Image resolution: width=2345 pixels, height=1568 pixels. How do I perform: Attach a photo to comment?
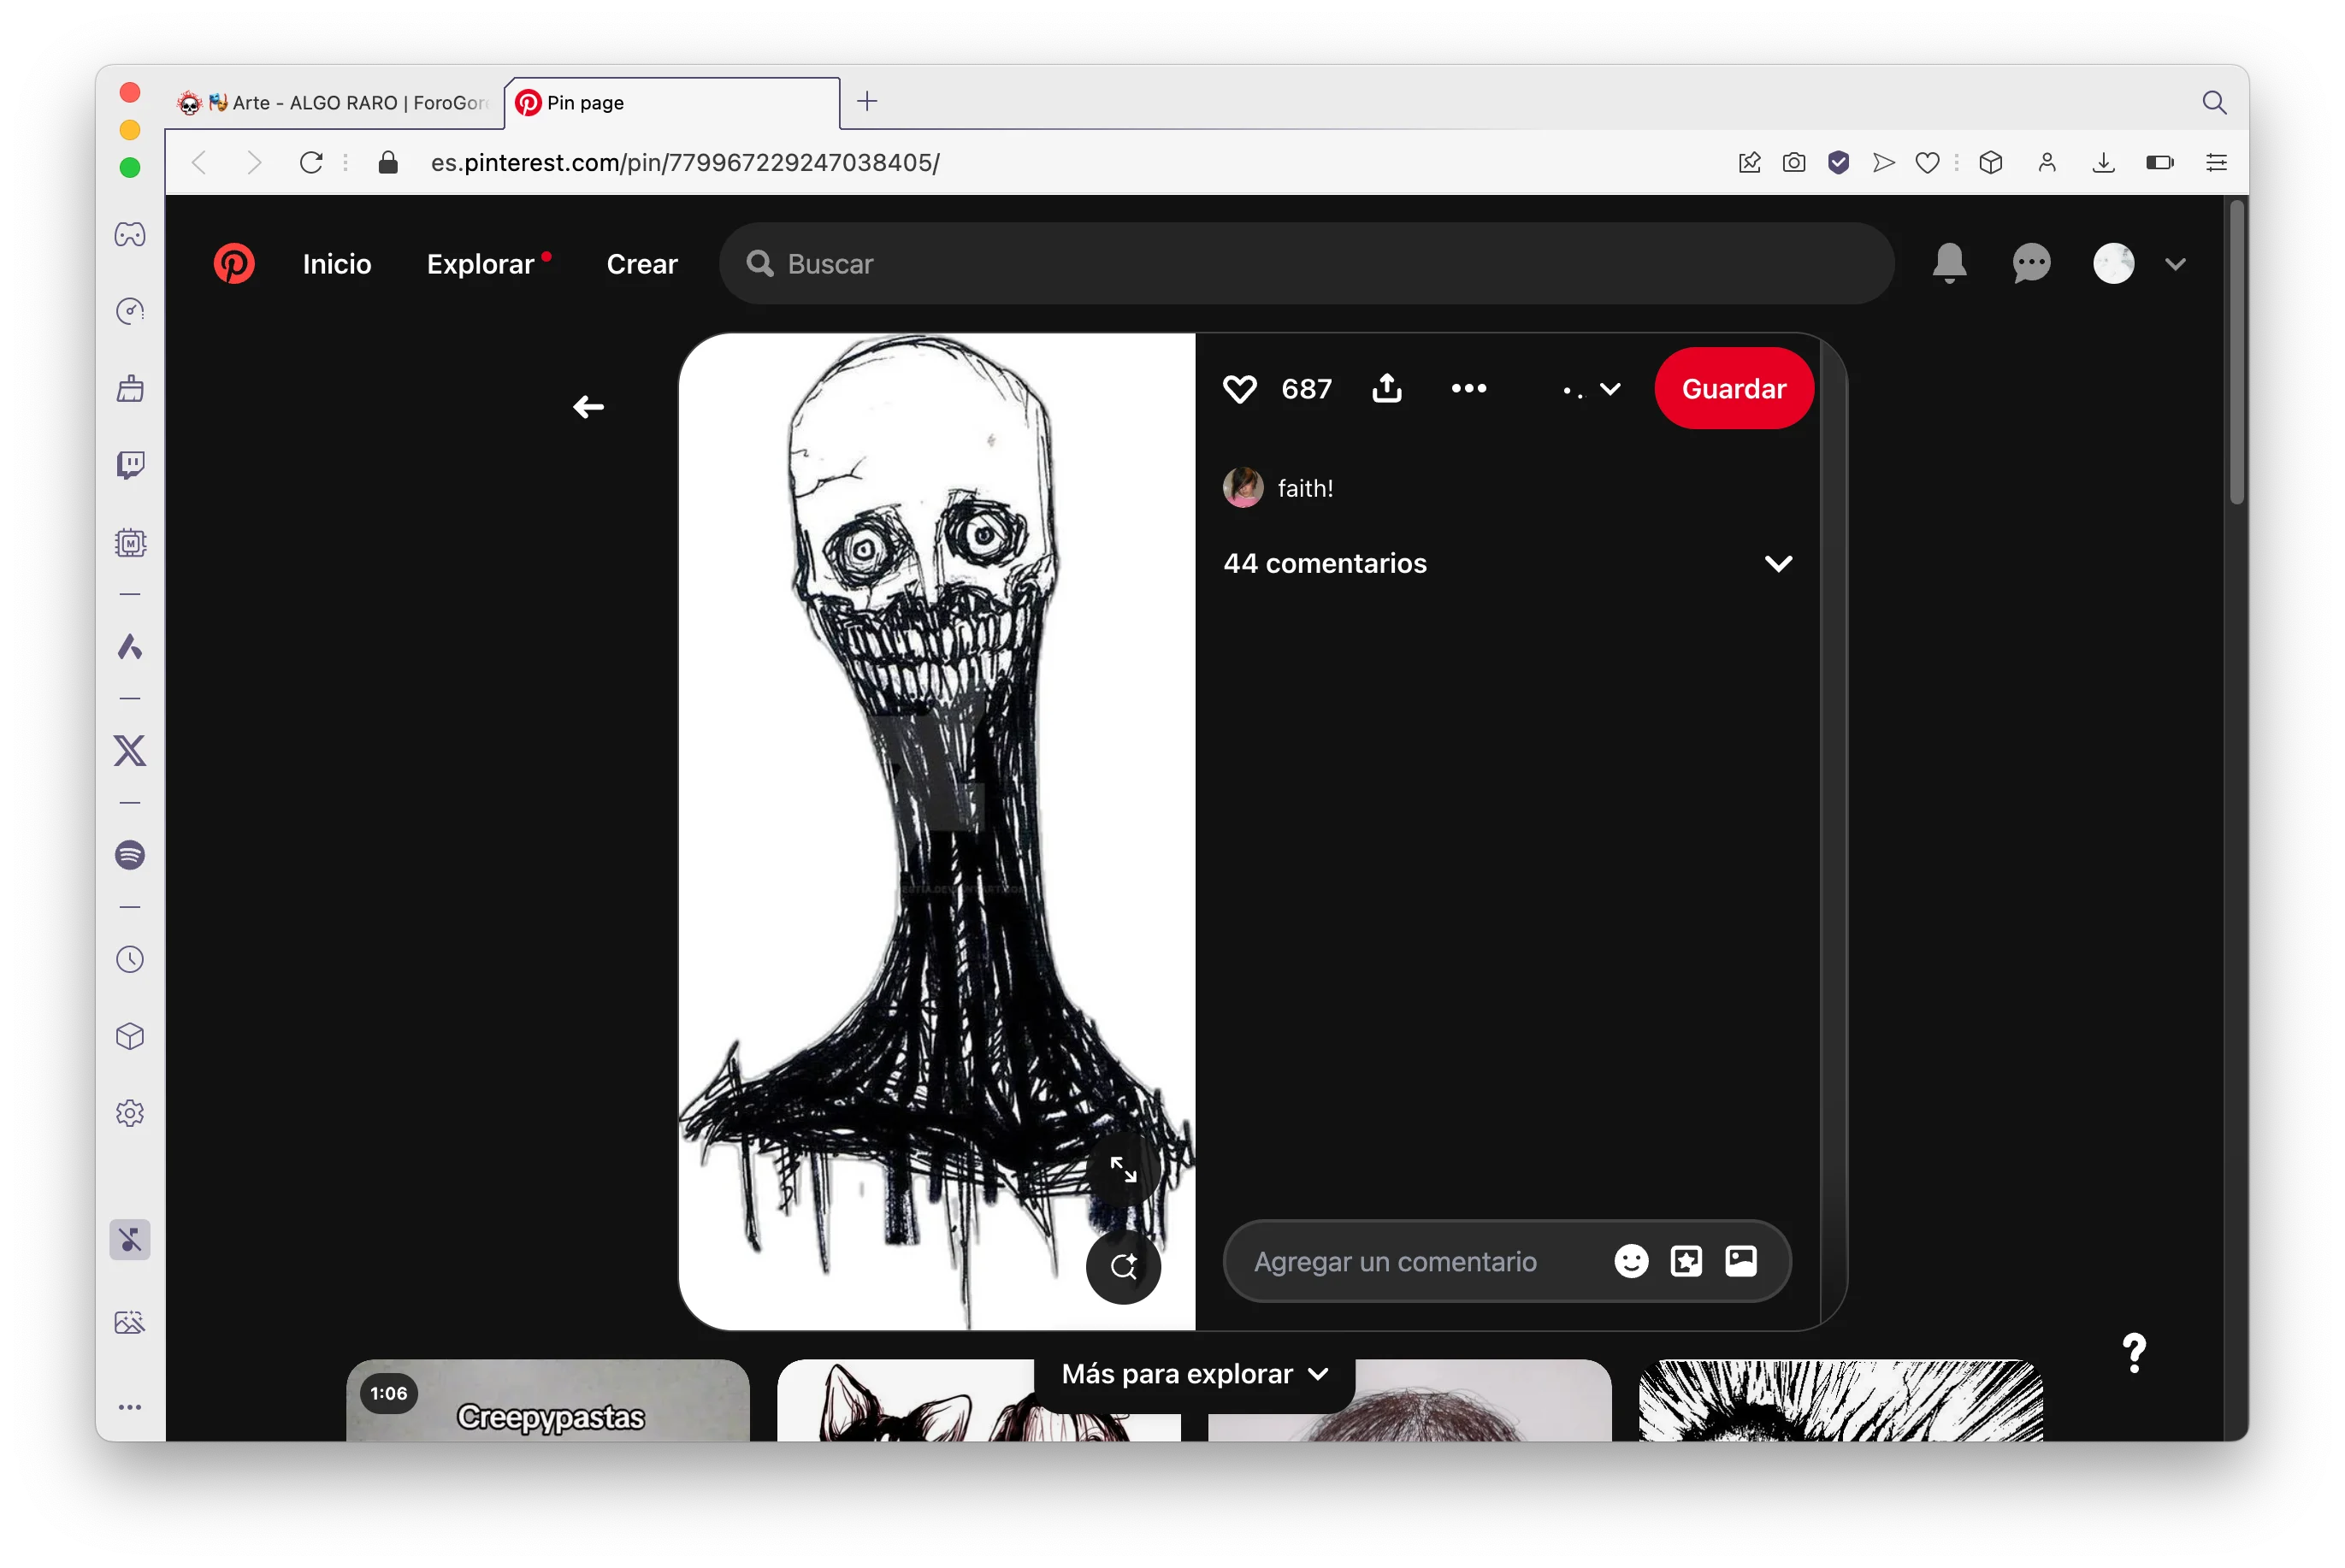pyautogui.click(x=1741, y=1261)
